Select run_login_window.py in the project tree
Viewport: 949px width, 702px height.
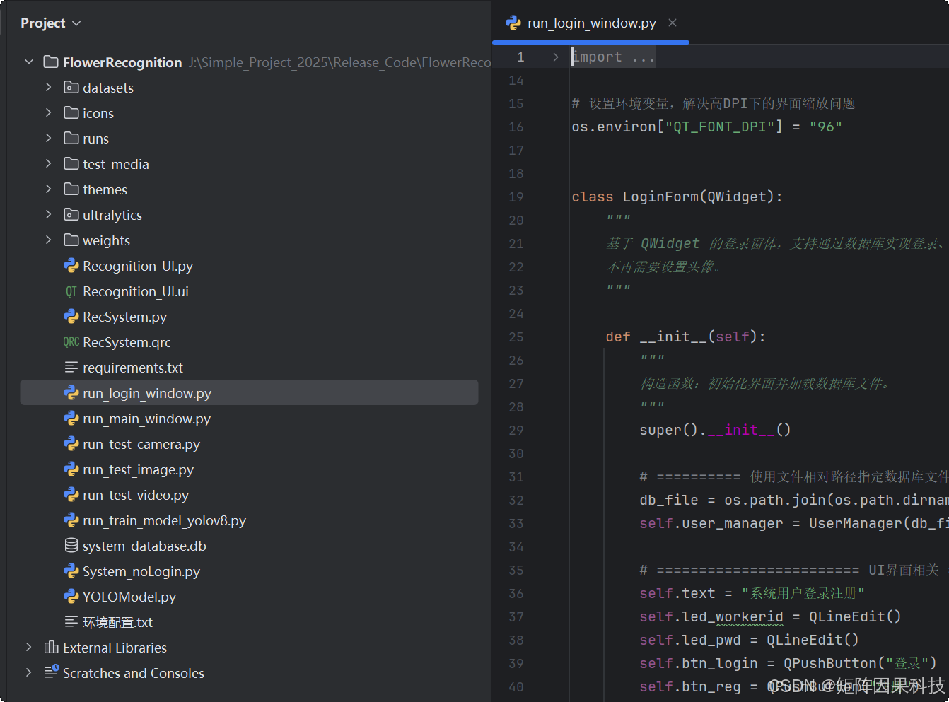tap(249, 393)
